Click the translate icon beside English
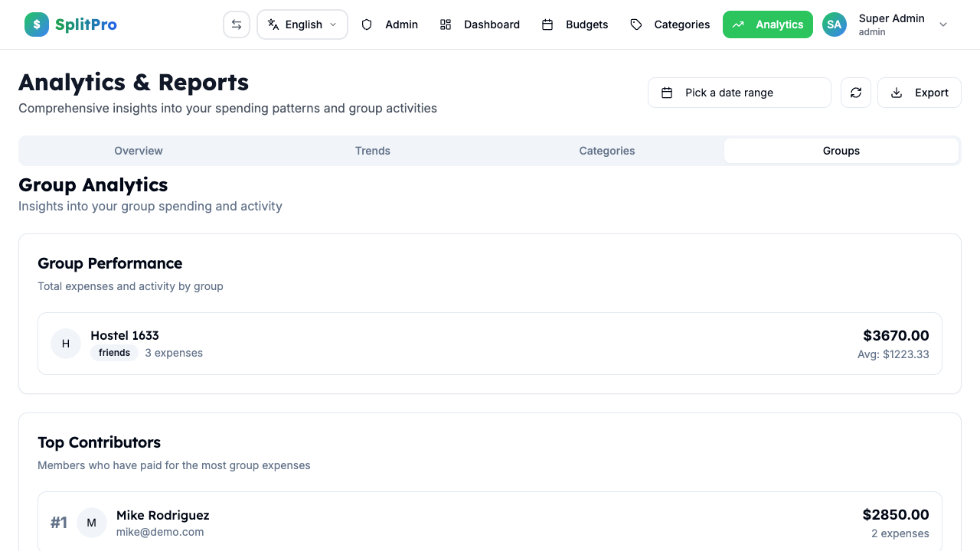Viewport: 980px width, 551px height. tap(273, 24)
